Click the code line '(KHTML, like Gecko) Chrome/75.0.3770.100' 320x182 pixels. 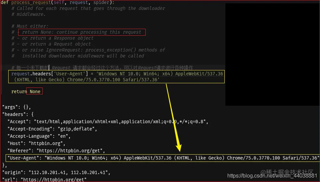click(86, 80)
